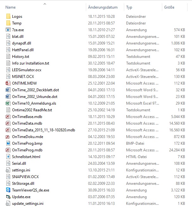Click the update_settings.ini gear icon

[8, 204]
